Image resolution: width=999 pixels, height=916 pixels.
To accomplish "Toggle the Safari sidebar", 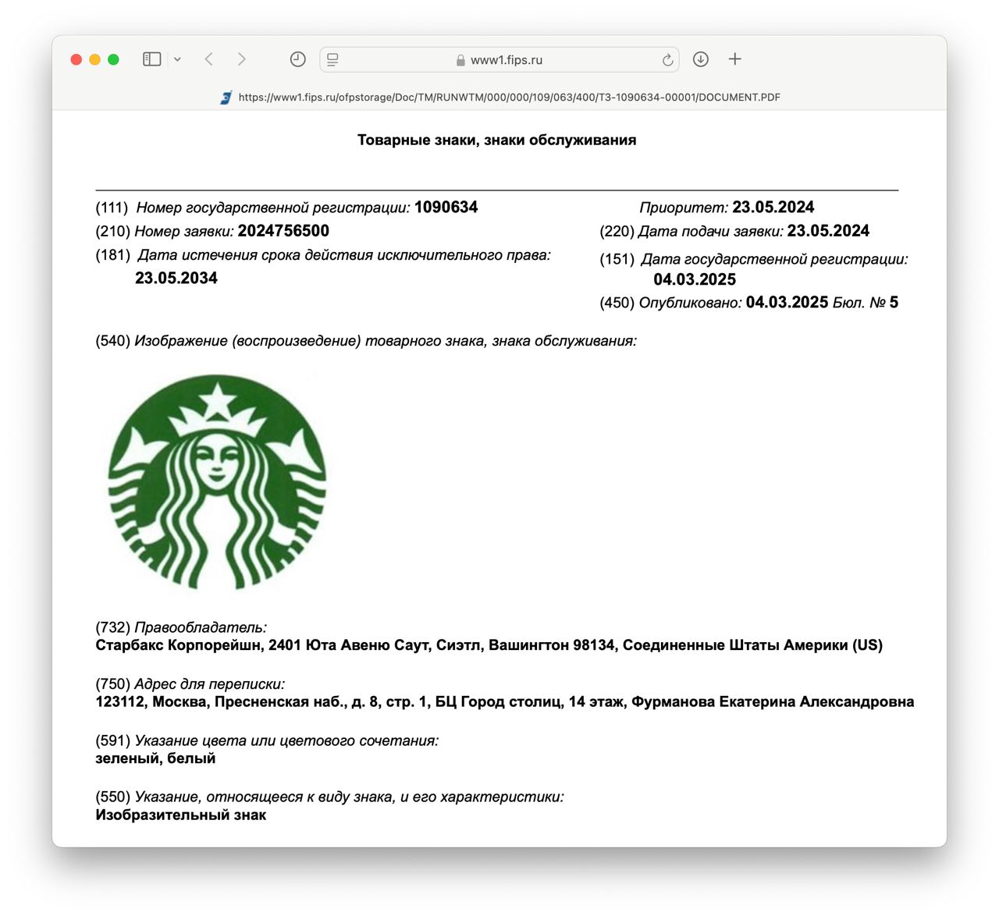I will click(x=151, y=59).
